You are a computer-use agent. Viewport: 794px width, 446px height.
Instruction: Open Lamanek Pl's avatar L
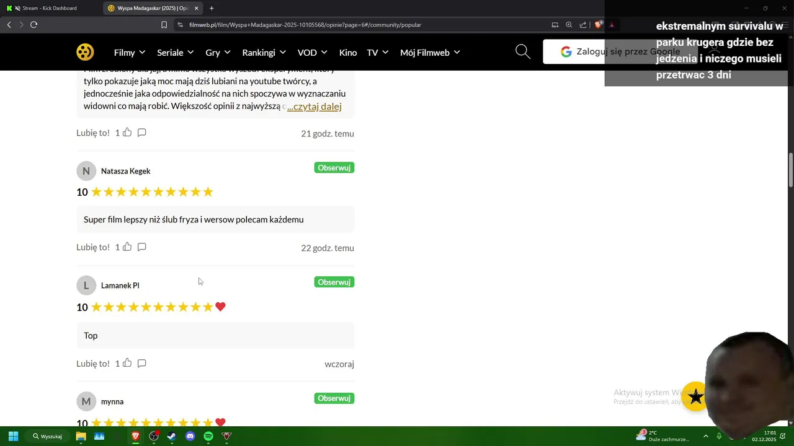click(x=86, y=286)
